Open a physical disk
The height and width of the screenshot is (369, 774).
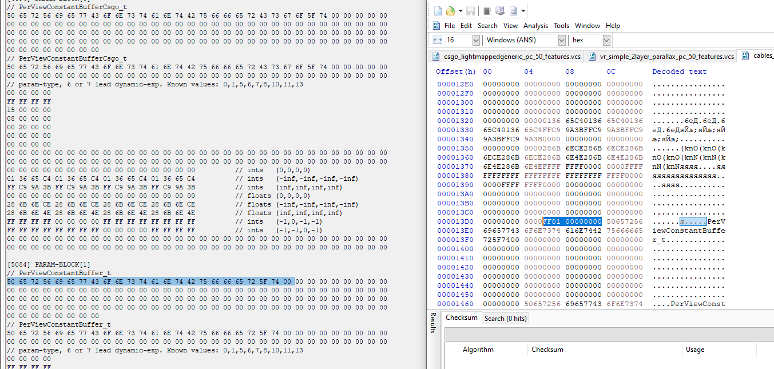(499, 10)
